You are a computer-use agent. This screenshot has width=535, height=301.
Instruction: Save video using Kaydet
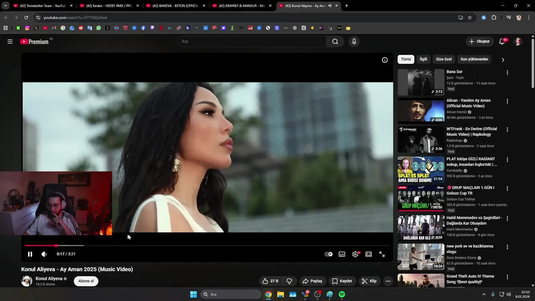point(342,281)
